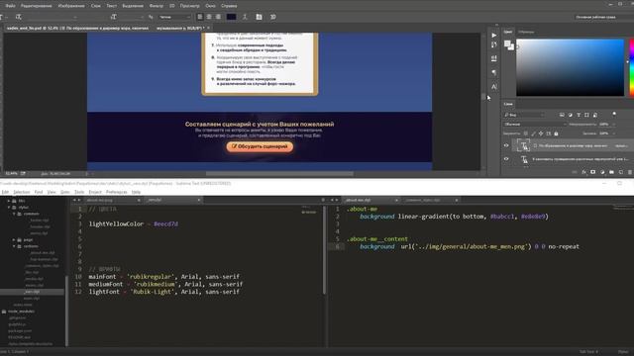
Task: Click the right-align text icon in options bar
Action: pos(218,17)
